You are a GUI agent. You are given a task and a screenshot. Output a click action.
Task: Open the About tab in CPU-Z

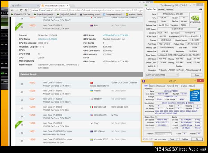click(191, 86)
